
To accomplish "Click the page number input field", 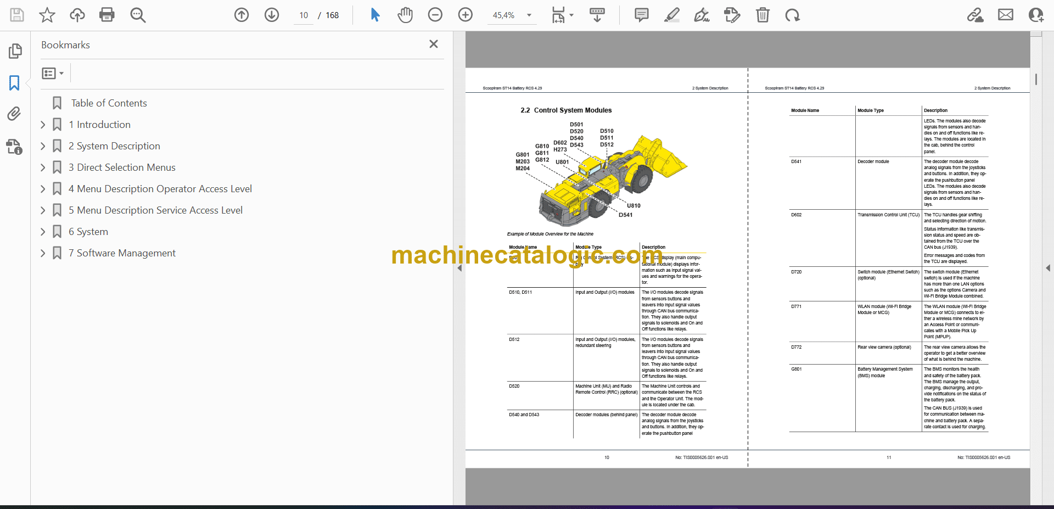I will coord(304,15).
